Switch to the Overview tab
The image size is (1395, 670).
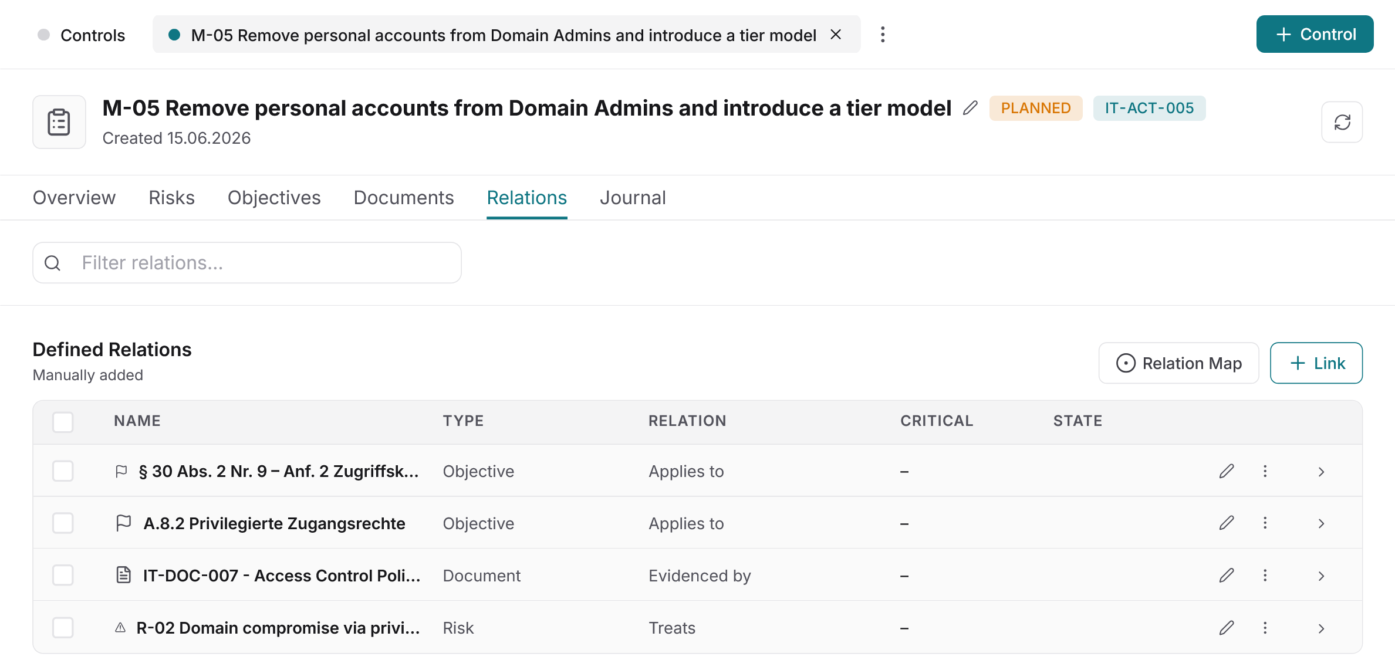[x=74, y=198]
